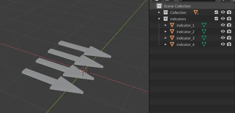This screenshot has width=235, height=113.
Task: Select the Scene Collection label
Action: [177, 6]
